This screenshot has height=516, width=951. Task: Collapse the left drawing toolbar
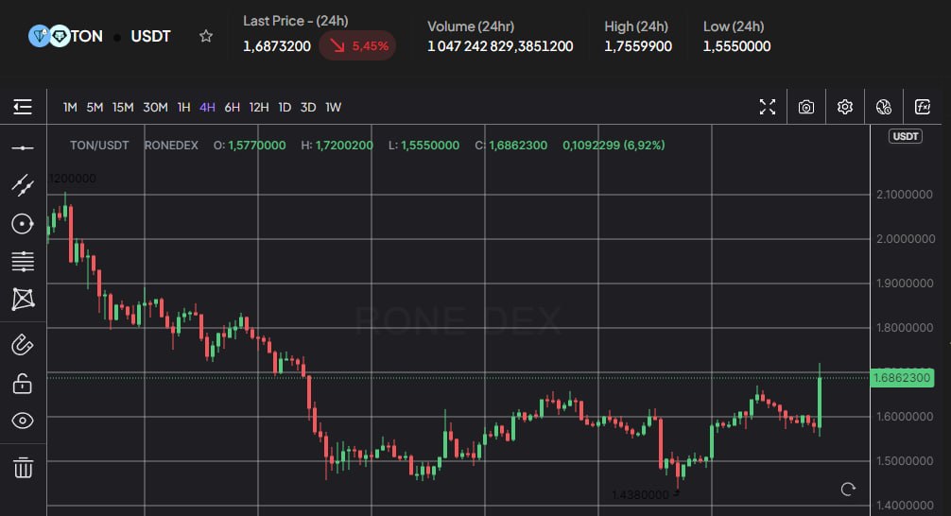coord(23,107)
